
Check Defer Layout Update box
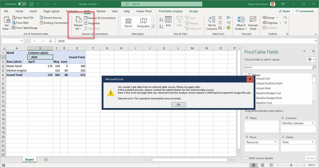[246, 158]
